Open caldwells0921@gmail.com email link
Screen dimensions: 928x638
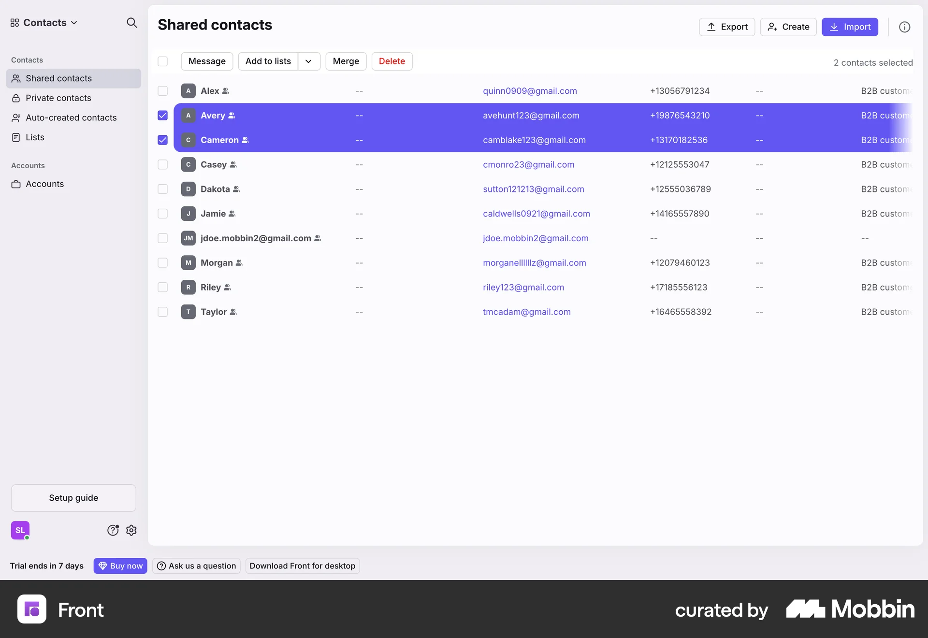point(536,214)
